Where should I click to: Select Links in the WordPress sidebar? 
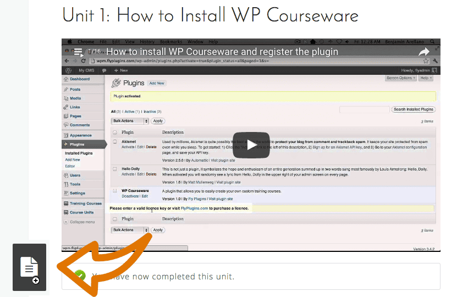(x=75, y=107)
